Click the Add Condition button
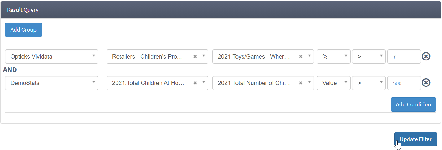Viewport: 442px width, 150px height. pos(414,104)
